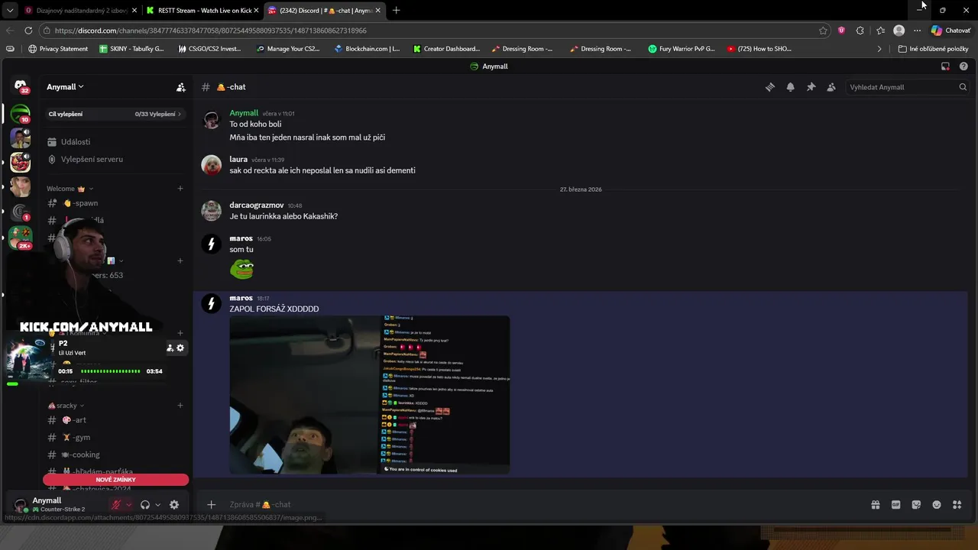Viewport: 978px width, 550px height.
Task: Show pinned messages pin icon
Action: click(811, 87)
